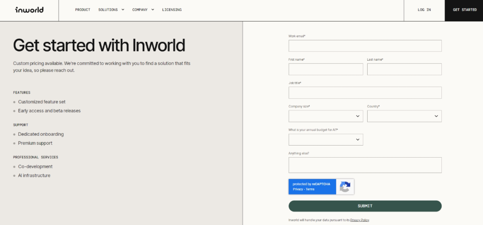
Task: Open the Country dropdown list
Action: pyautogui.click(x=404, y=116)
